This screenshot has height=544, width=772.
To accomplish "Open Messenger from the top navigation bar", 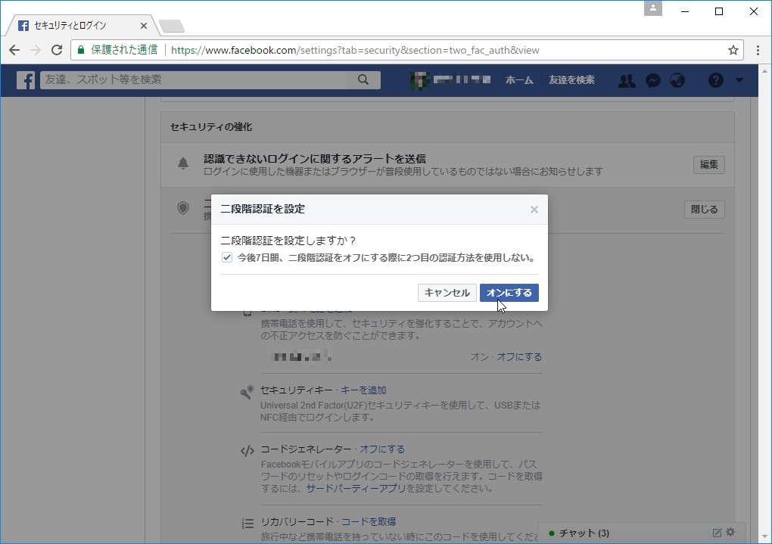I will pyautogui.click(x=652, y=80).
